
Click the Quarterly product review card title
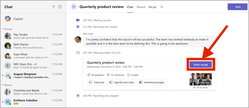tap(106, 63)
